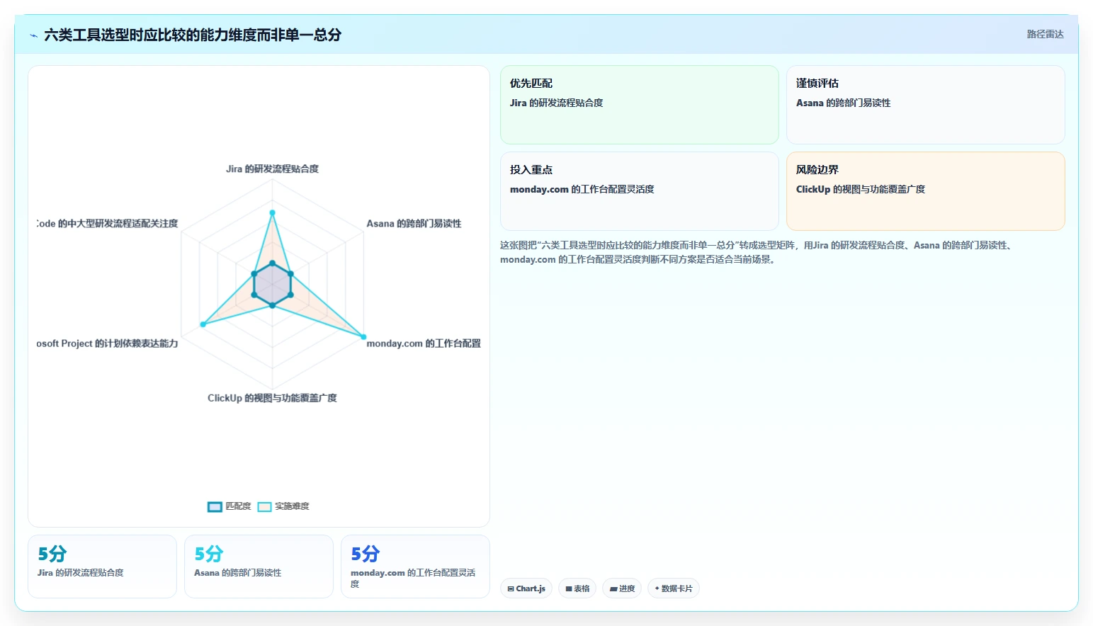Screen dimensions: 1093x626
Task: Open the 投入重点 card
Action: [x=639, y=191]
